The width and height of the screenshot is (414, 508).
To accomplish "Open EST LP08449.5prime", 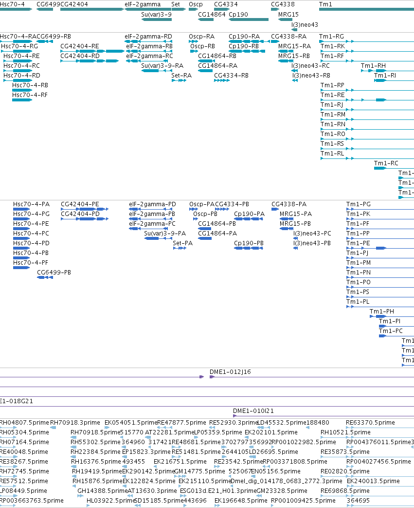I will [23, 490].
